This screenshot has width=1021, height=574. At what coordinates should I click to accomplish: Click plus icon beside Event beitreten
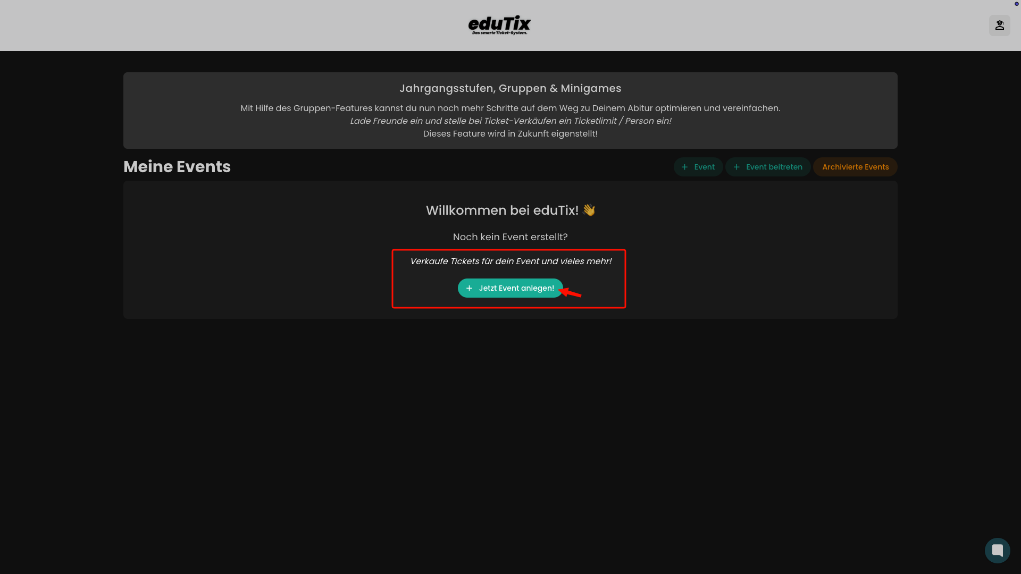point(737,167)
